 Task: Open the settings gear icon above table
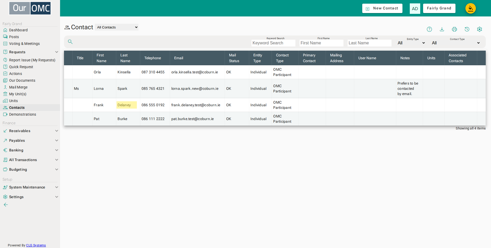pos(480,29)
